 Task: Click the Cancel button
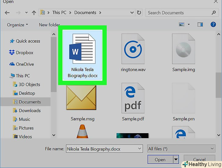point(199,159)
